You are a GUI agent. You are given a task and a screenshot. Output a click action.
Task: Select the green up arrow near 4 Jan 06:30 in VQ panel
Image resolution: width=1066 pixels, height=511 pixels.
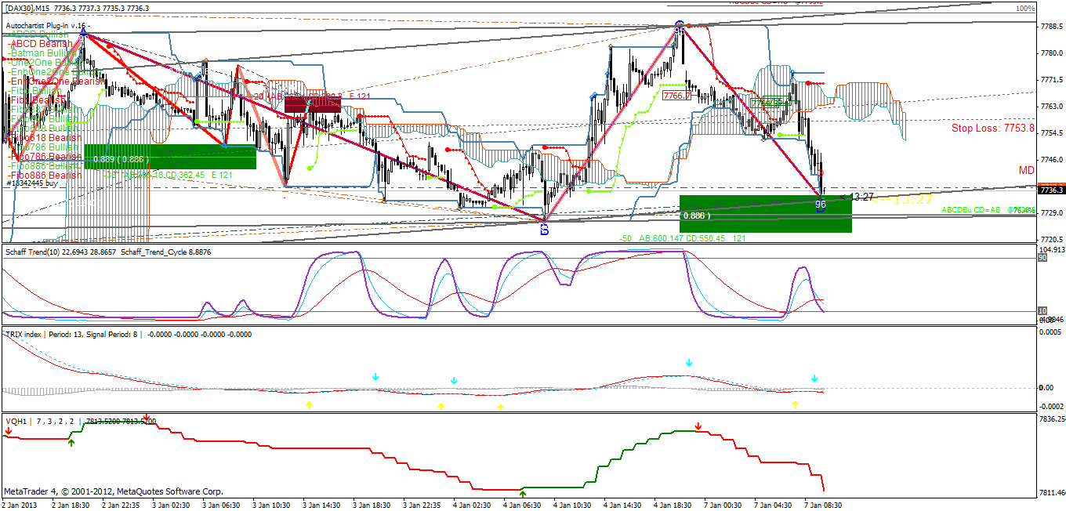tap(523, 494)
